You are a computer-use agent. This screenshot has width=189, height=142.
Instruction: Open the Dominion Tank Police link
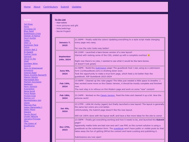pos(31,46)
